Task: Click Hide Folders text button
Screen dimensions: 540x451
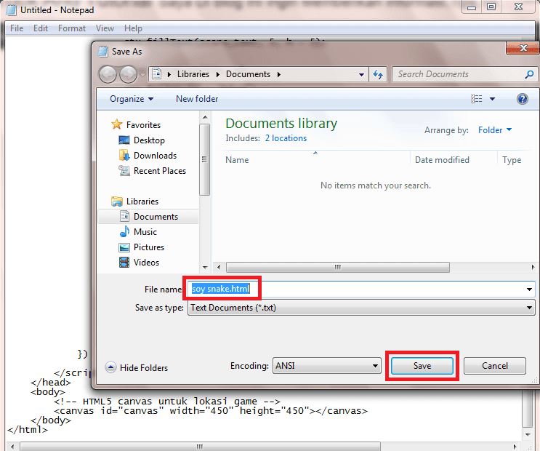Action: click(x=144, y=368)
